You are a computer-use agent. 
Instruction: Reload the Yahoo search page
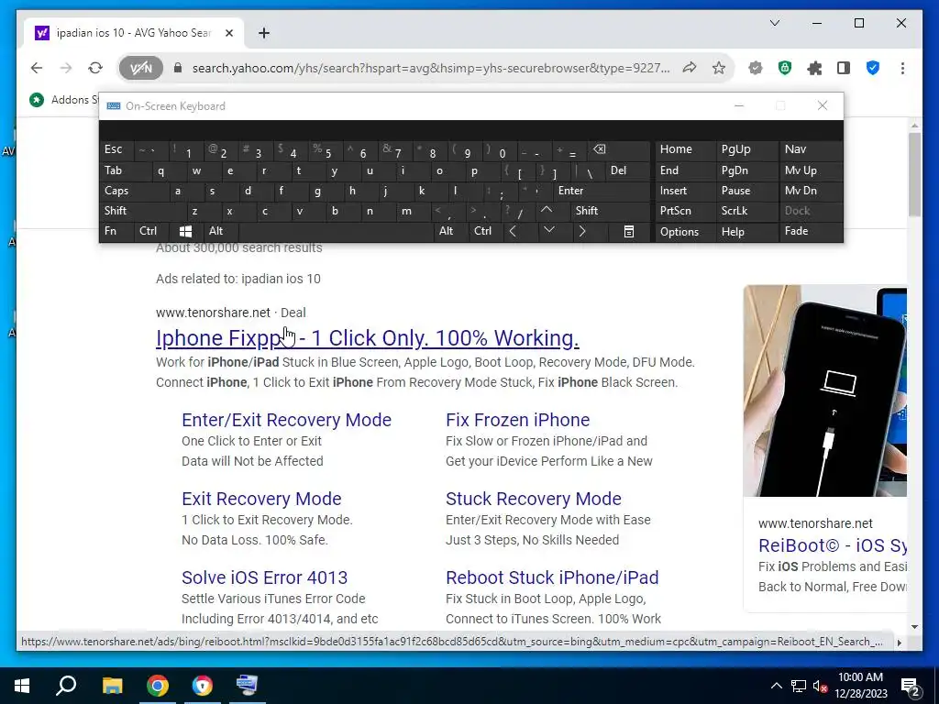point(95,68)
